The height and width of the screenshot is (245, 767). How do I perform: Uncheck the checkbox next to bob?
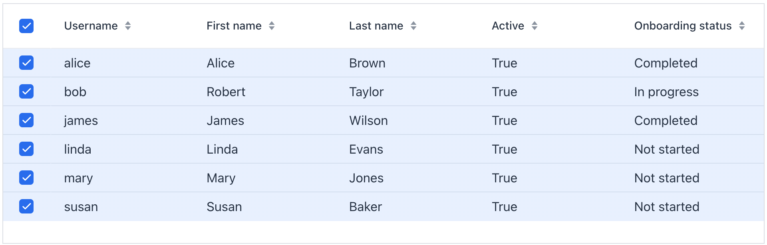click(x=26, y=91)
